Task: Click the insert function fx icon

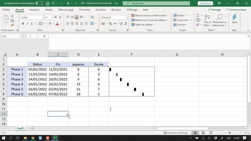Action: point(44,36)
